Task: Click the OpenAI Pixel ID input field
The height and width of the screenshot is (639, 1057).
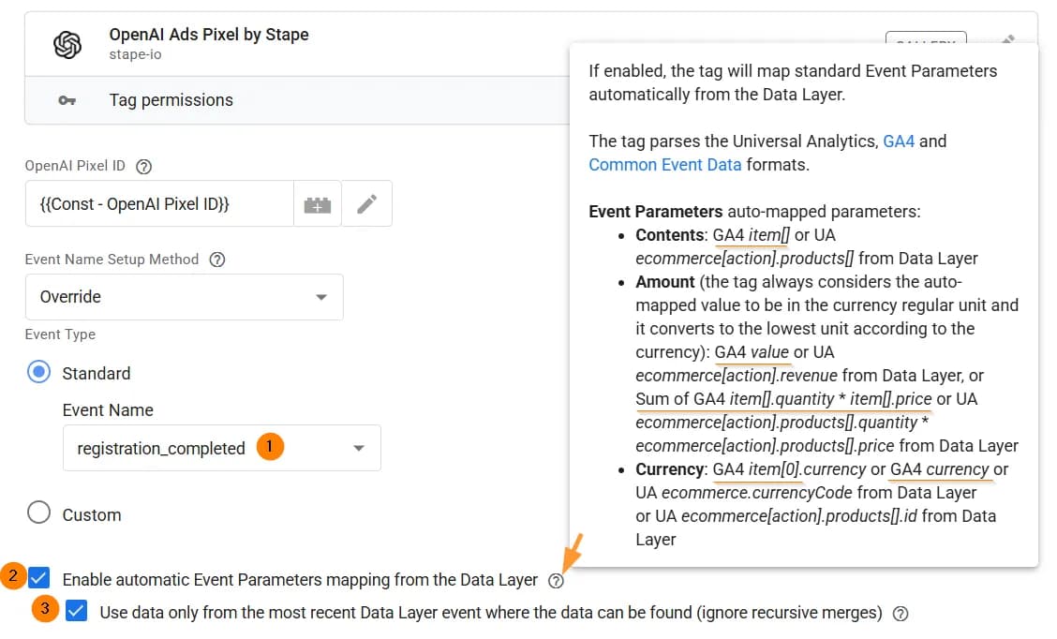Action: 159,204
